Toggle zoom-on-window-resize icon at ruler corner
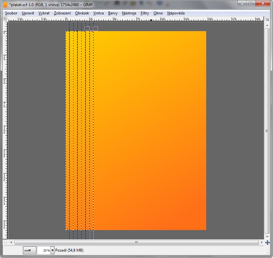 point(267,19)
